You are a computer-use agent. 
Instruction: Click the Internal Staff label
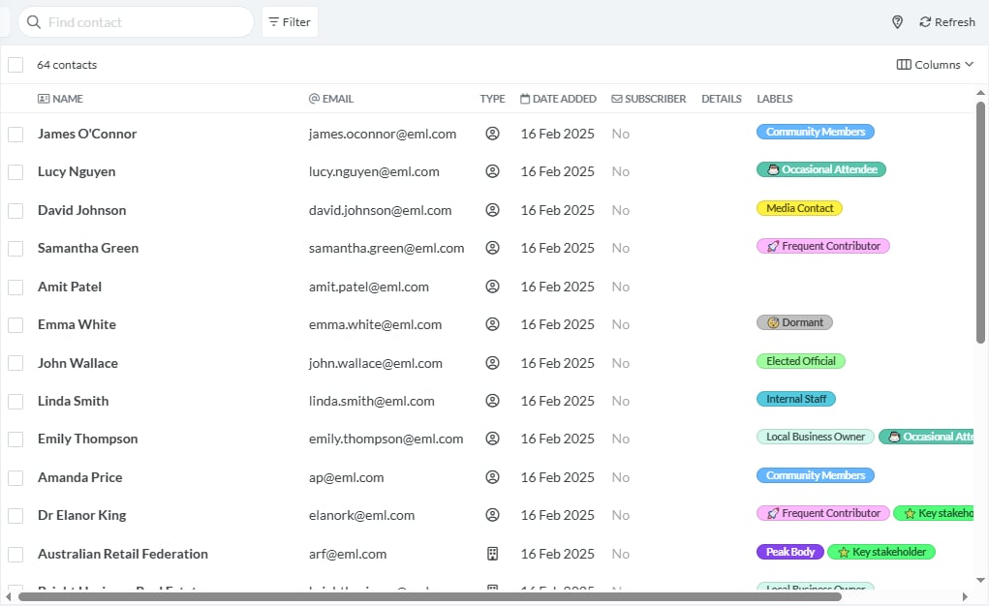[796, 399]
